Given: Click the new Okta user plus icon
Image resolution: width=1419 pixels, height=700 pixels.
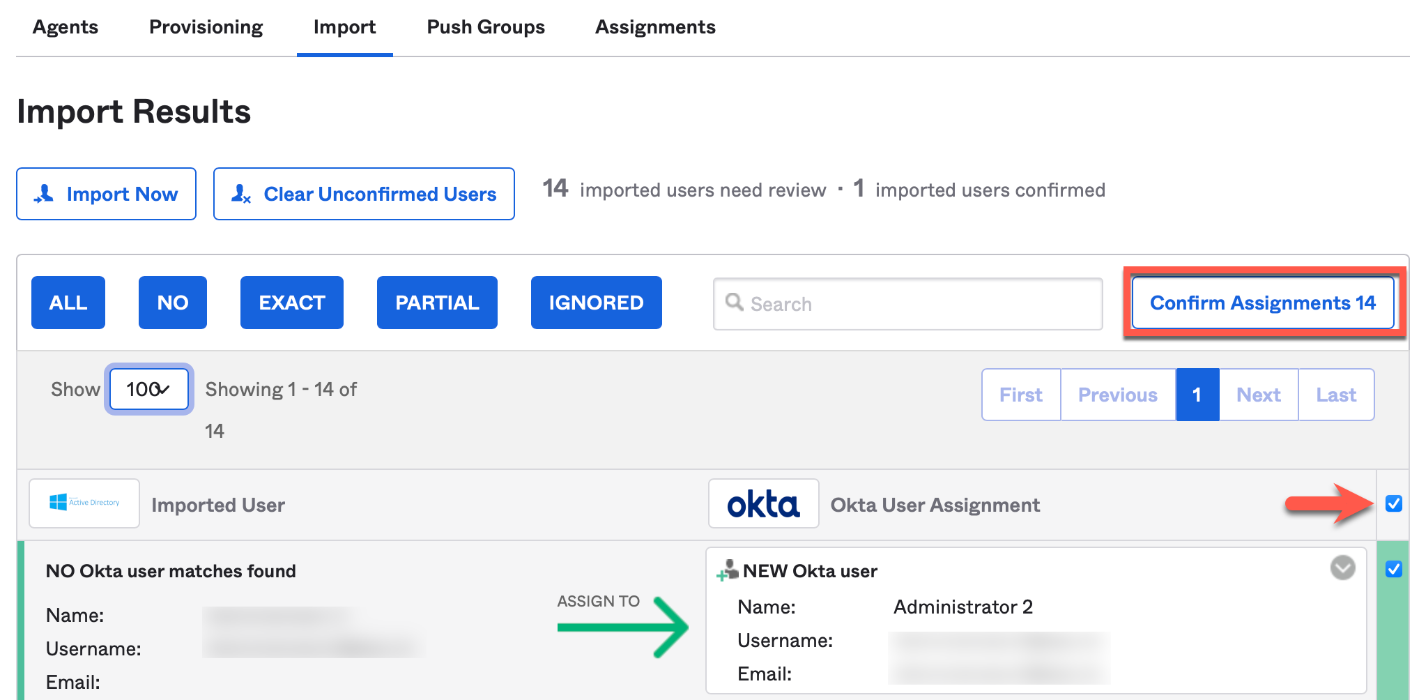Looking at the screenshot, I should (x=728, y=570).
